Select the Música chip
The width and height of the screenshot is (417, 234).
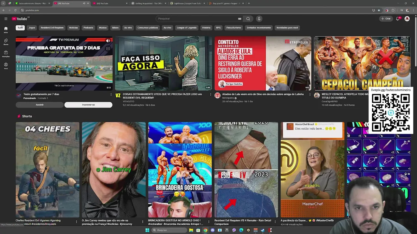pyautogui.click(x=103, y=28)
